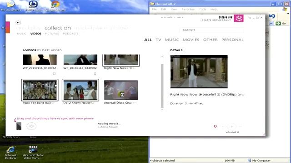Screen dimensions: 291x163
Task: Click the details preview video image
Action: [x=199, y=72]
